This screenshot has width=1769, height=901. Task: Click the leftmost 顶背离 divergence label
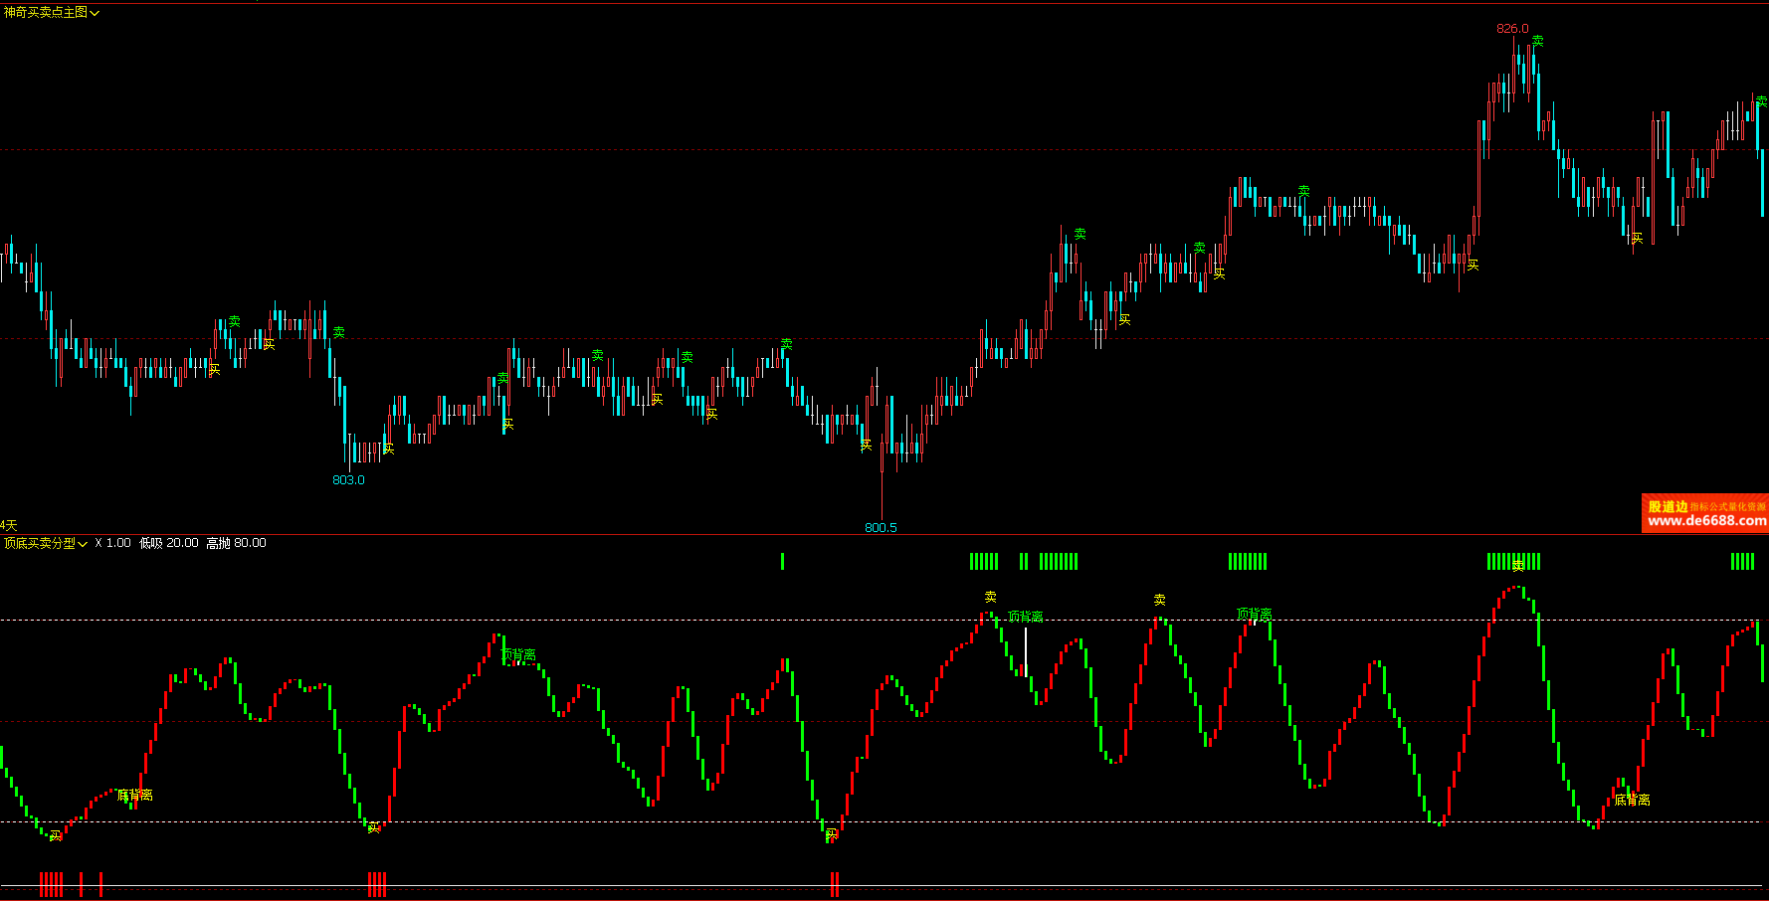(518, 655)
